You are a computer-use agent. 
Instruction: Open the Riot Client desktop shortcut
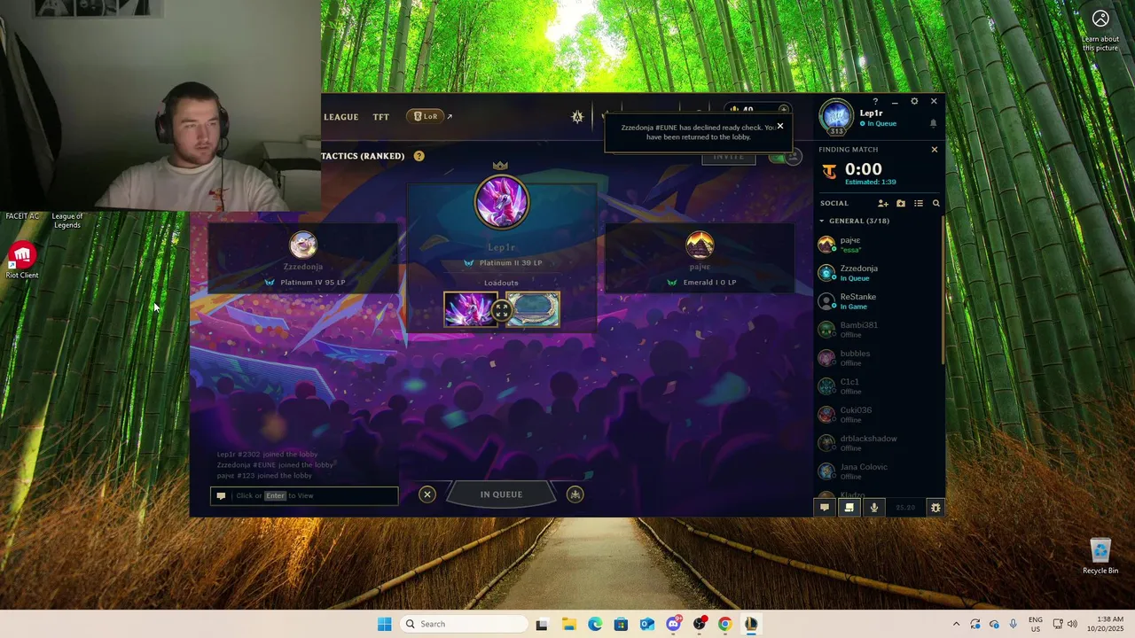22,261
